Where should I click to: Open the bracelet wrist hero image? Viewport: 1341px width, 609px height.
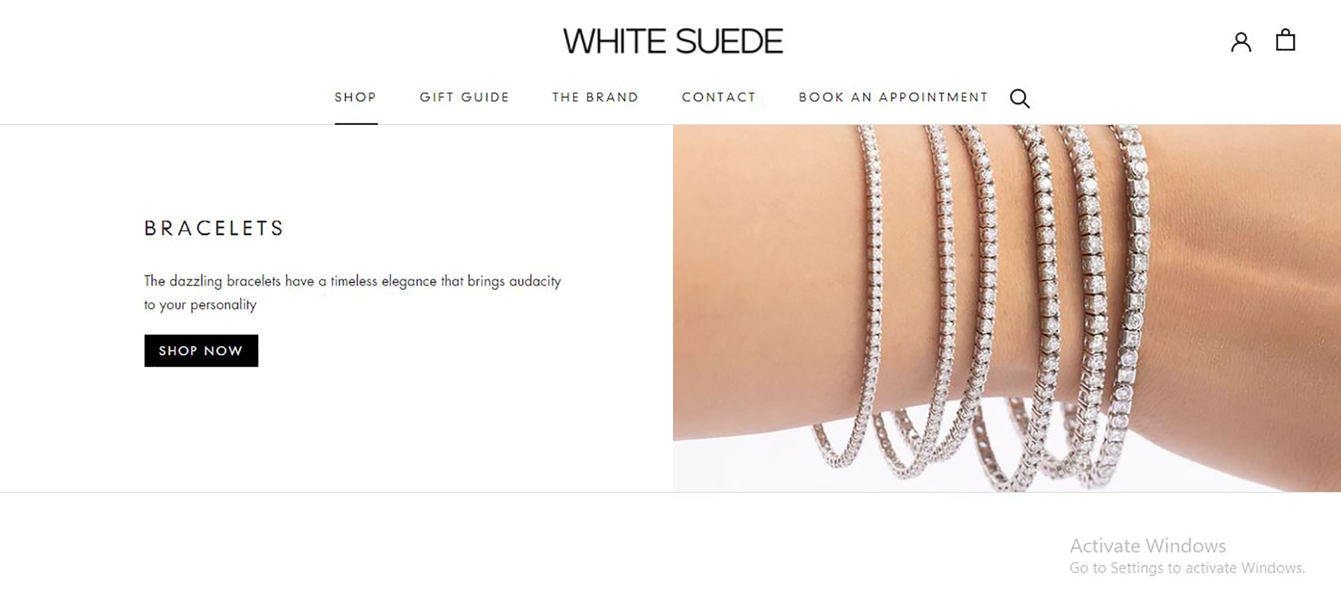click(x=1007, y=308)
